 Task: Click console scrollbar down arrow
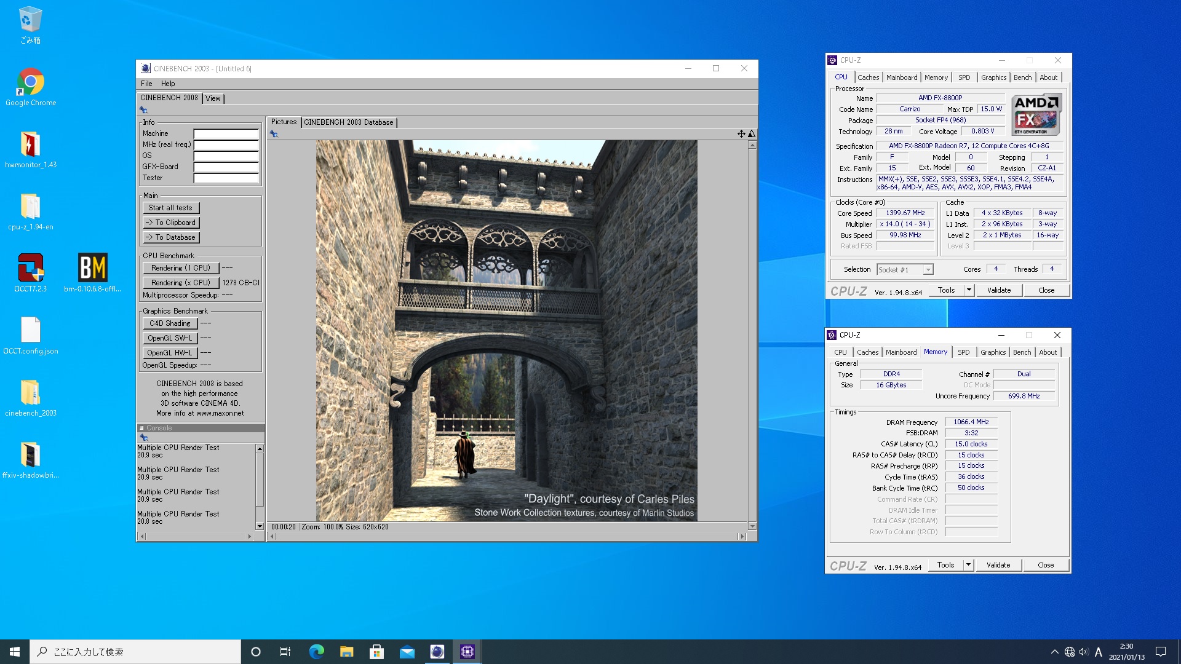tap(260, 526)
